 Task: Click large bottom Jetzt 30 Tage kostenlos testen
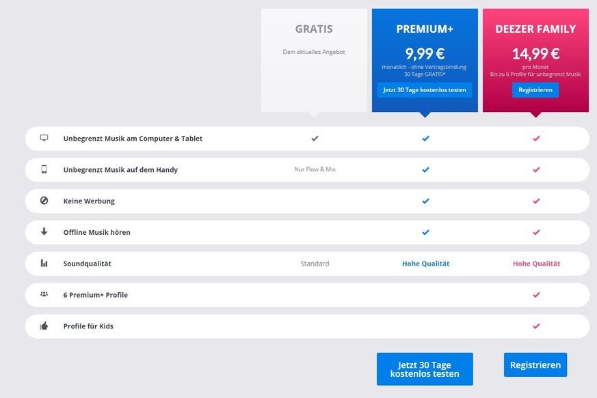(x=425, y=369)
